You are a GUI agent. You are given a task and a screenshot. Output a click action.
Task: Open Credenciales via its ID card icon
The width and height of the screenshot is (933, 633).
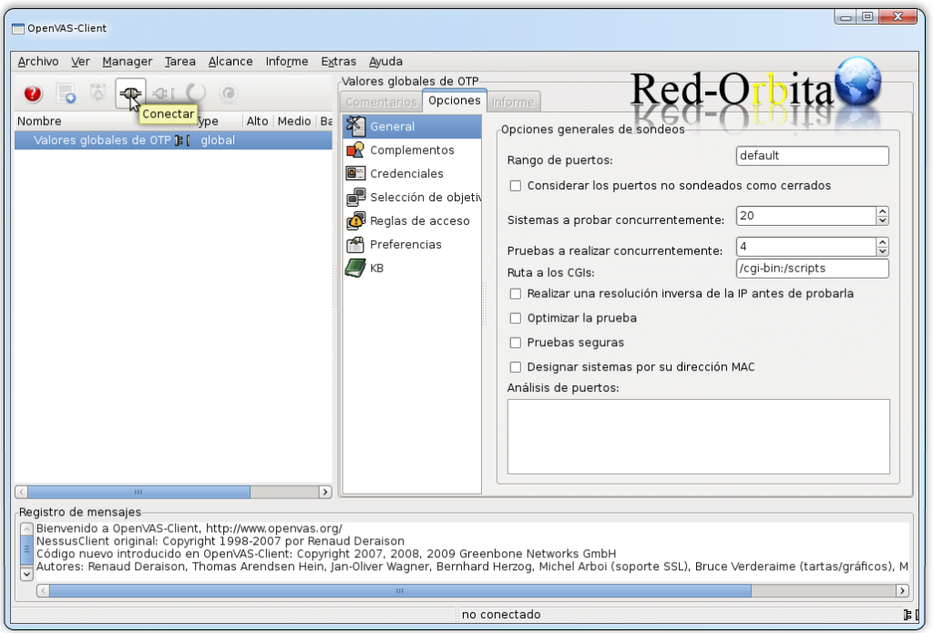[355, 173]
